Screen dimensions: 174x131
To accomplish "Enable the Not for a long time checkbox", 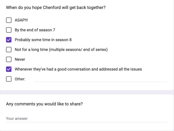I will tap(9, 49).
